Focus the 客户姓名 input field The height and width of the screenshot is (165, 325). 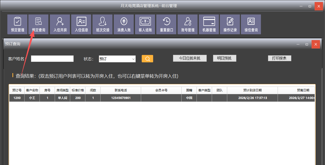(x=52, y=59)
